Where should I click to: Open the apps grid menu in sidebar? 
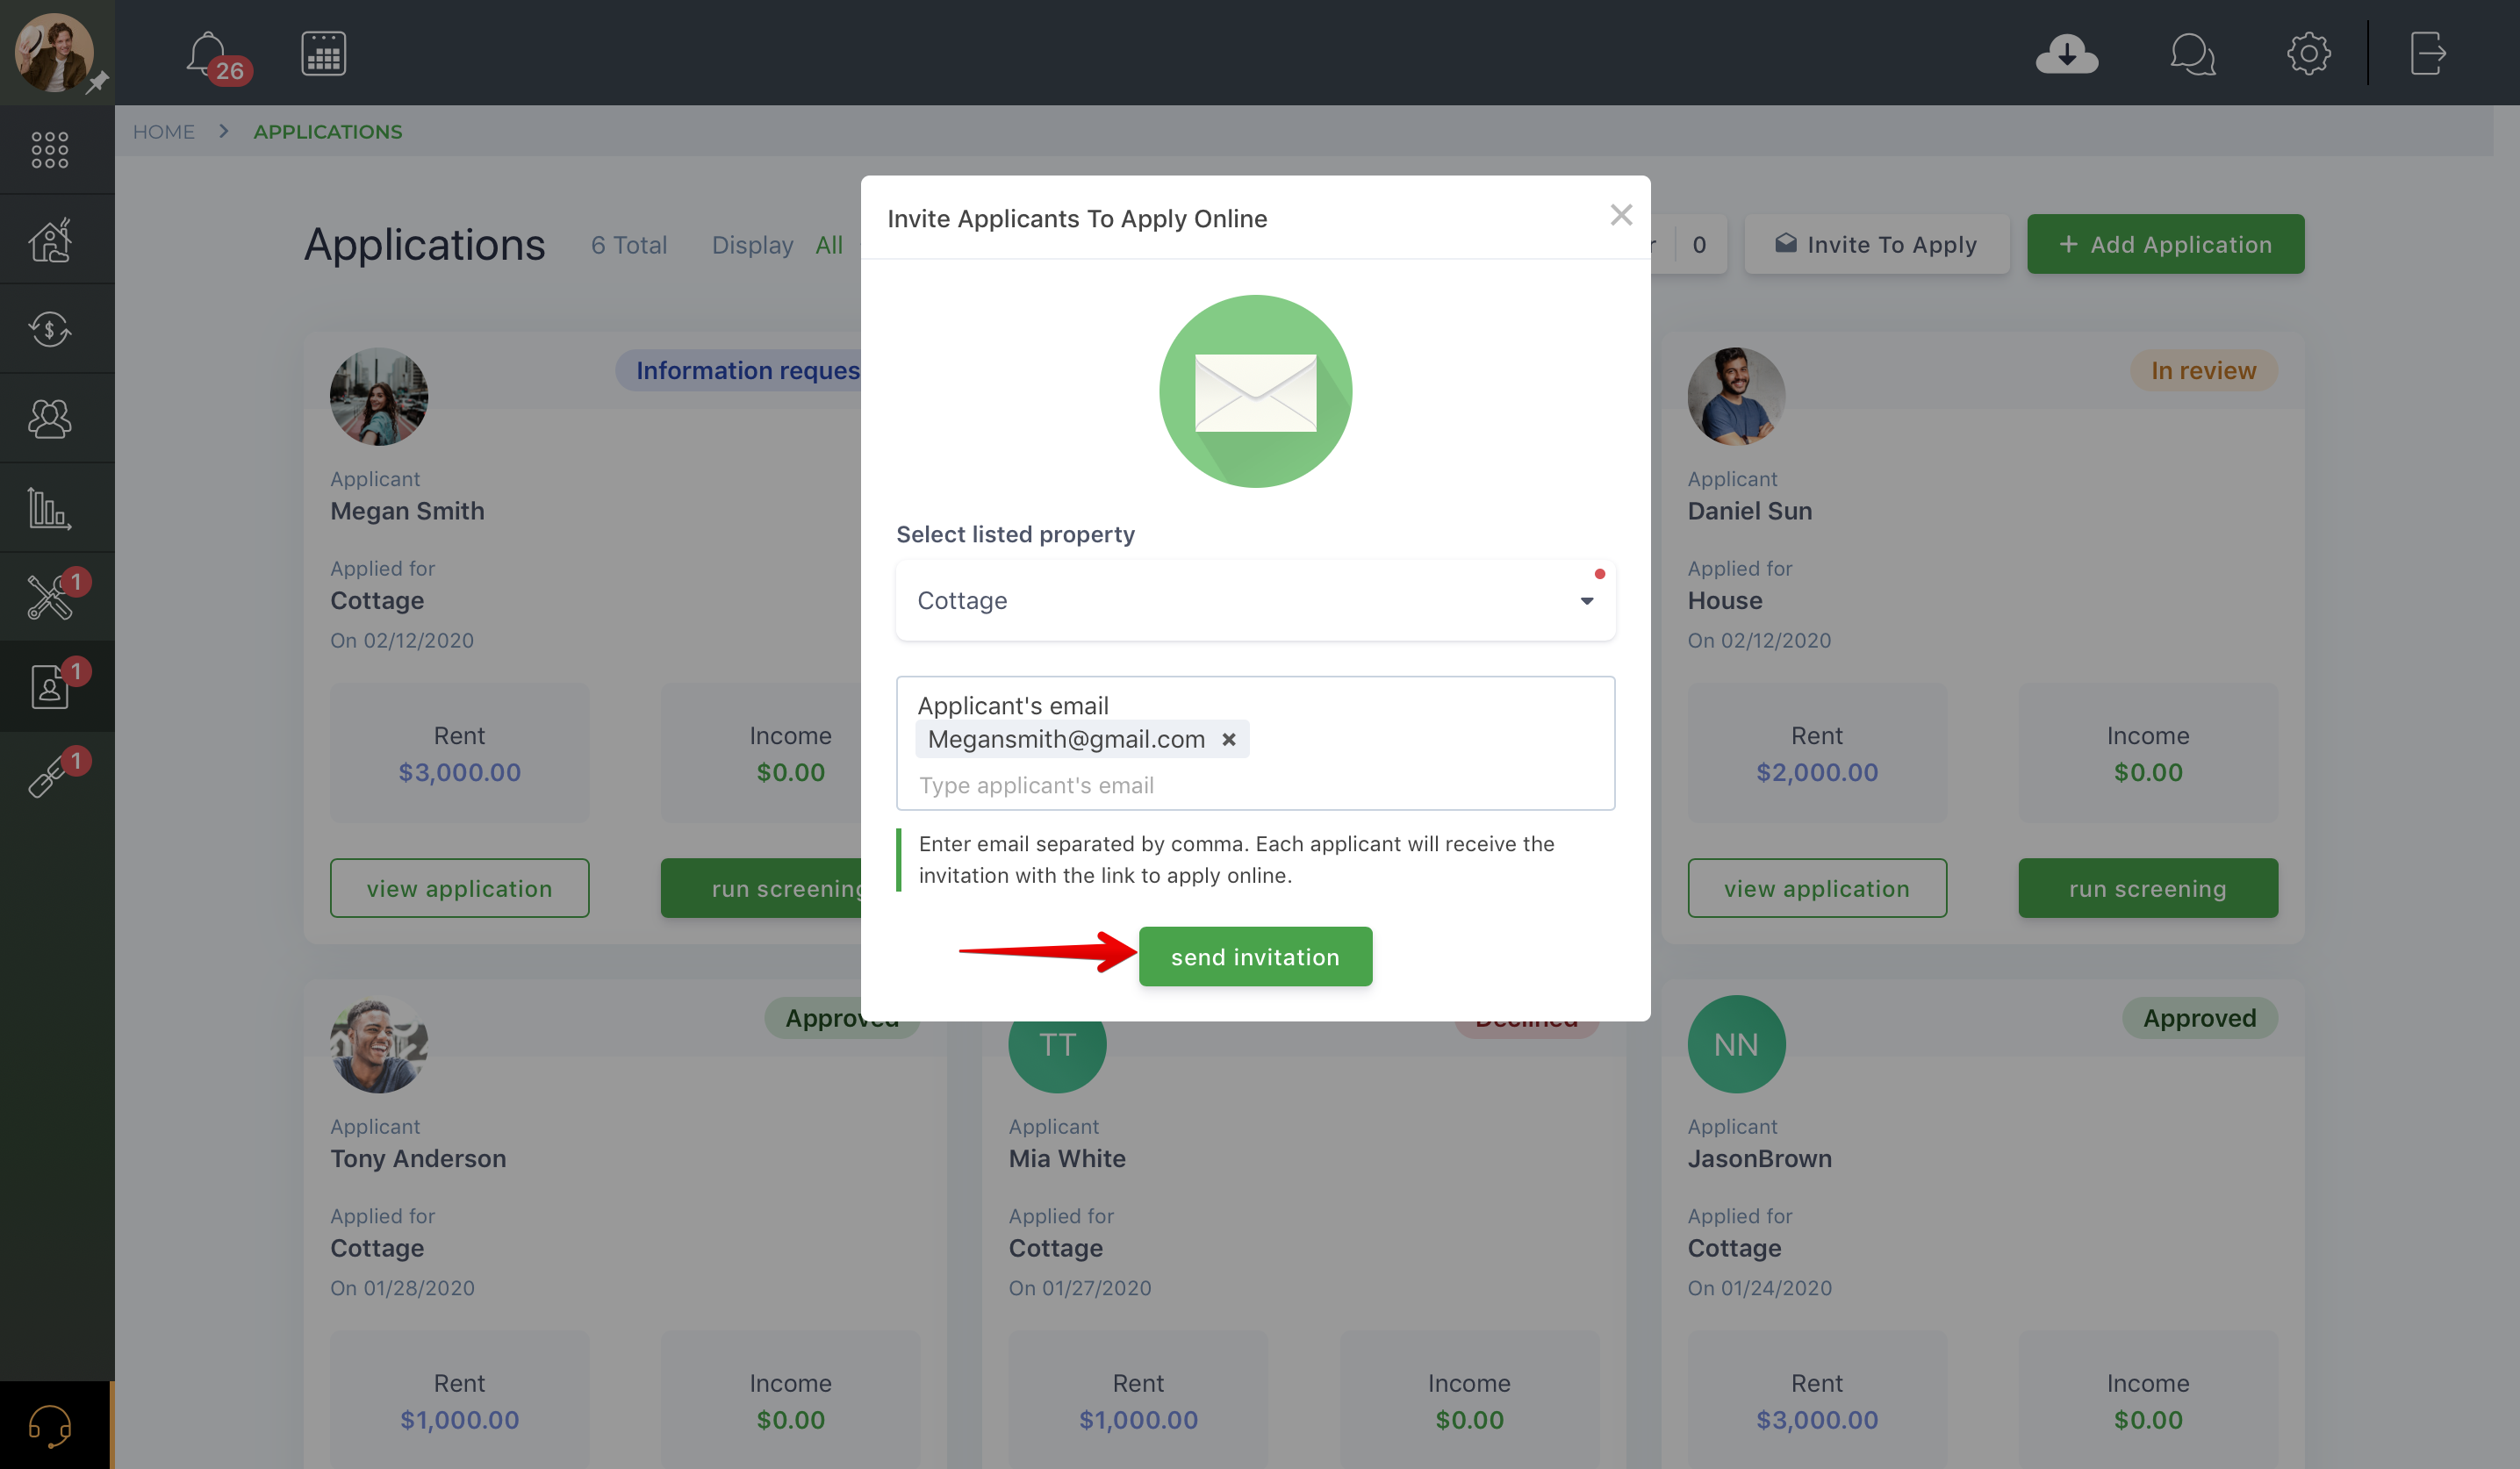pyautogui.click(x=49, y=149)
